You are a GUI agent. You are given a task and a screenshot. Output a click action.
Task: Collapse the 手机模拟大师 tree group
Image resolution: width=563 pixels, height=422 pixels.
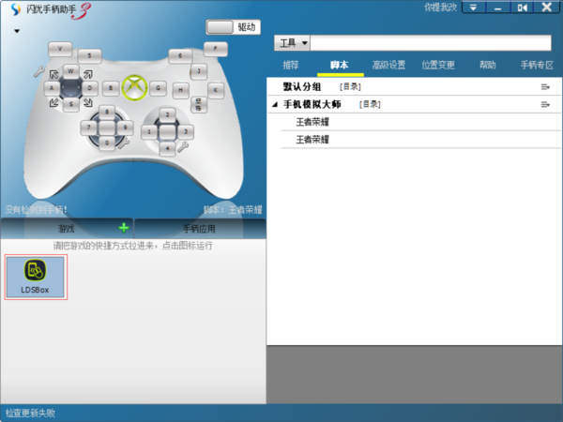(x=275, y=104)
